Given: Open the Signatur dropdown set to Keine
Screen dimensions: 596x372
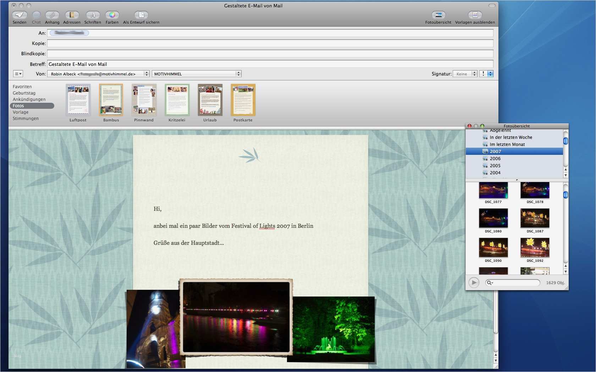Looking at the screenshot, I should [x=465, y=74].
